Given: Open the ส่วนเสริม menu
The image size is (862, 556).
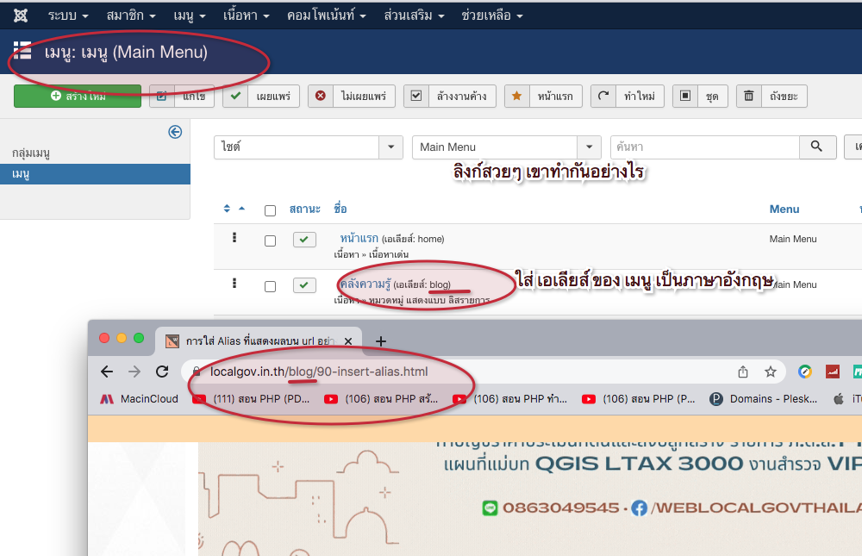Looking at the screenshot, I should coord(414,16).
